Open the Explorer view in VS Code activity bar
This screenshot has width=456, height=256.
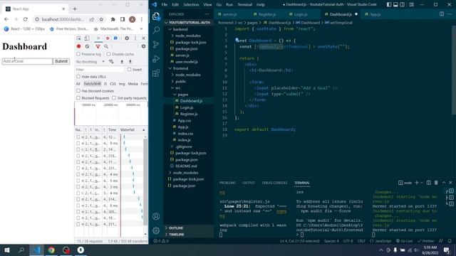coord(156,16)
